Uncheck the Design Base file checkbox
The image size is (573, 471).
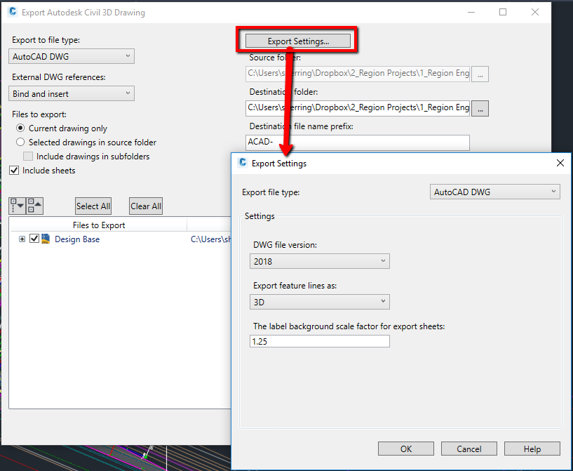[x=33, y=239]
